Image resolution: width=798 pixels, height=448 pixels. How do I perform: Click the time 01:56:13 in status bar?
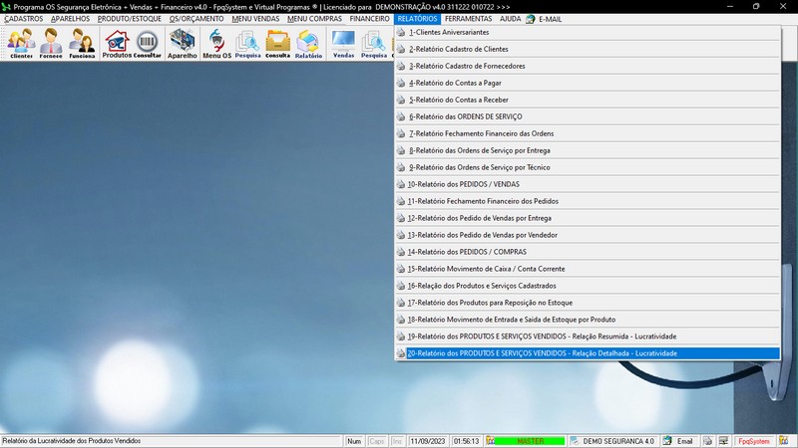click(x=466, y=441)
